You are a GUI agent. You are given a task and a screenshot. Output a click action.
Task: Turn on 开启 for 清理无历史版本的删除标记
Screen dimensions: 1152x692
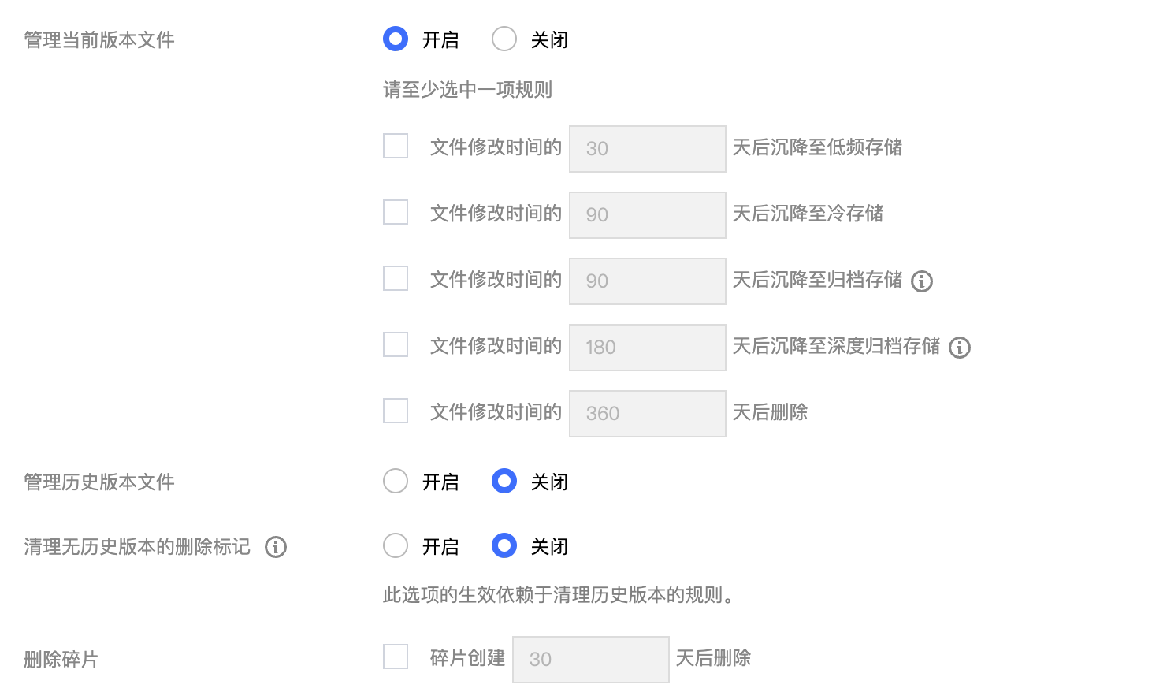tap(396, 545)
